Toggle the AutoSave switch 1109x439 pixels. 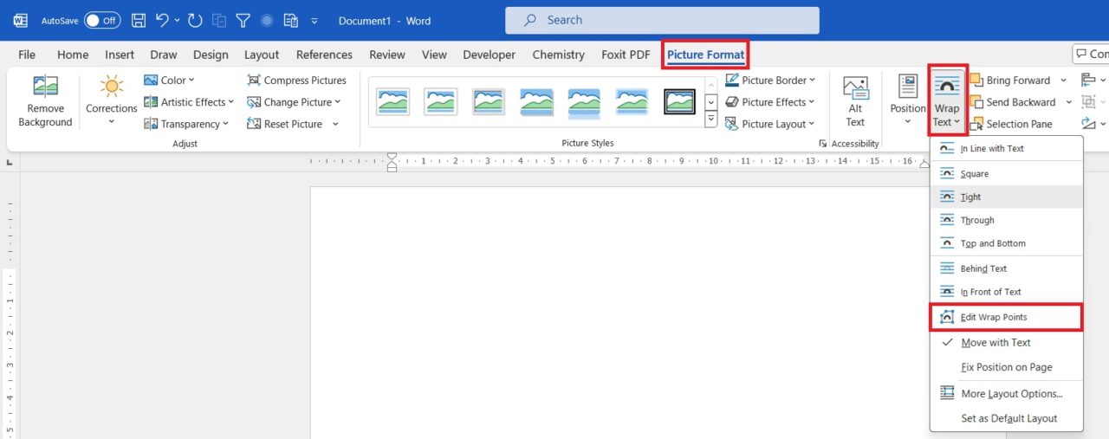tap(102, 20)
